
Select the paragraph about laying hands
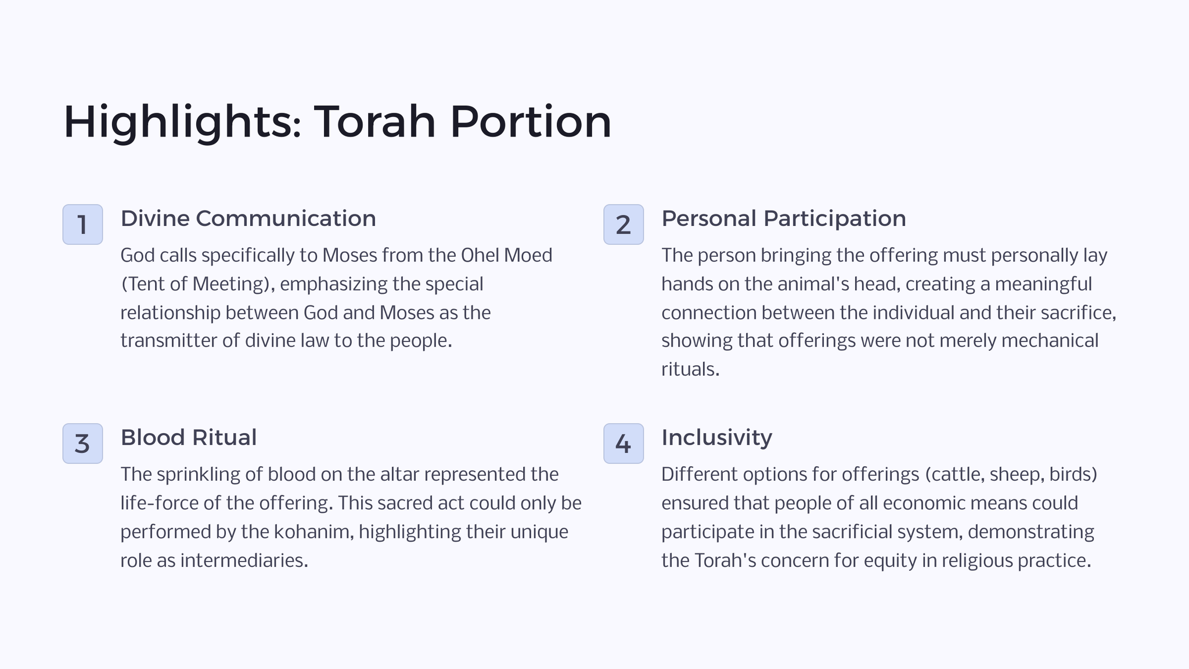click(889, 312)
